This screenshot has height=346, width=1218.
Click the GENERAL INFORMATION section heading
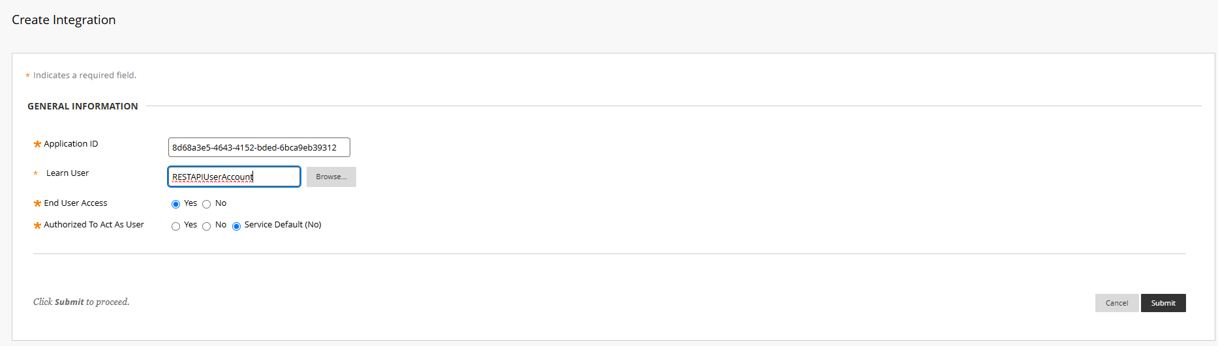coord(82,106)
